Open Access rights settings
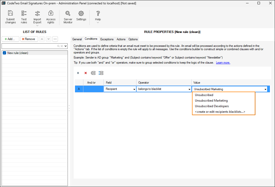The width and height of the screenshot is (275, 187). tap(51, 13)
